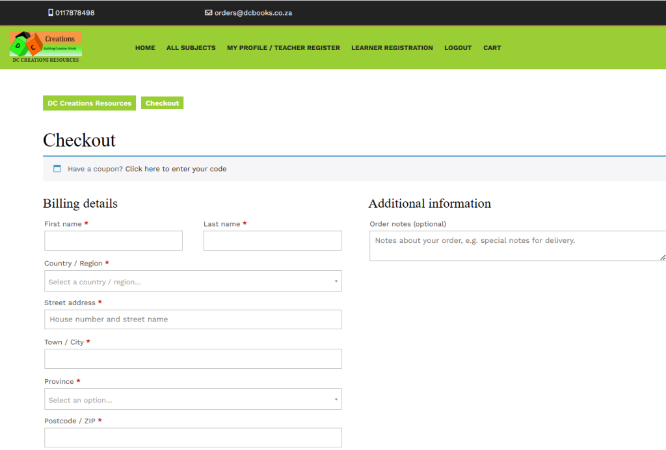Image resolution: width=666 pixels, height=450 pixels.
Task: Click the First name input field
Action: (113, 240)
